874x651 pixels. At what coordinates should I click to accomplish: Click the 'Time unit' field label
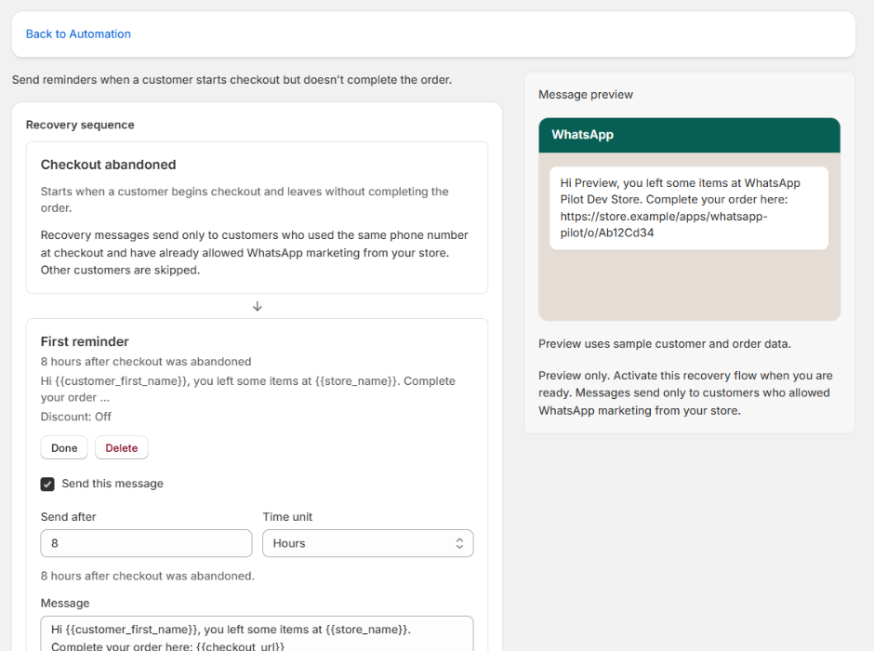[x=287, y=517]
